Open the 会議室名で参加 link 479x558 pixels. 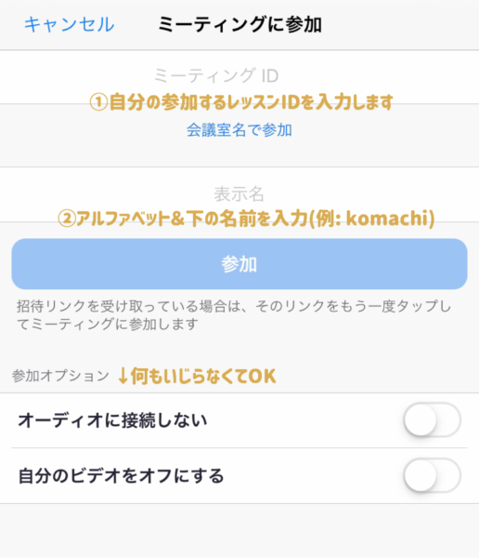(x=239, y=130)
